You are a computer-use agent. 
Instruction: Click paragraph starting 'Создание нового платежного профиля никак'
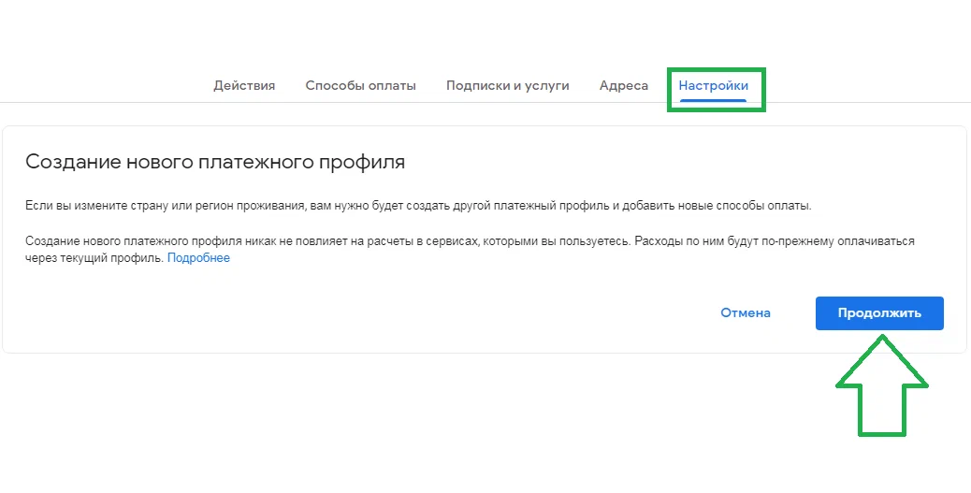coord(470,249)
